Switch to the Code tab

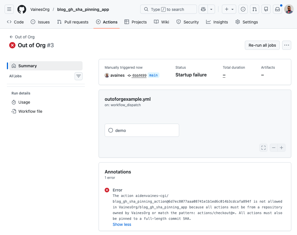[x=15, y=22]
